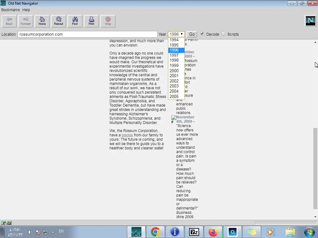
Task: Select 2005 in the Year list
Action: tap(176, 97)
